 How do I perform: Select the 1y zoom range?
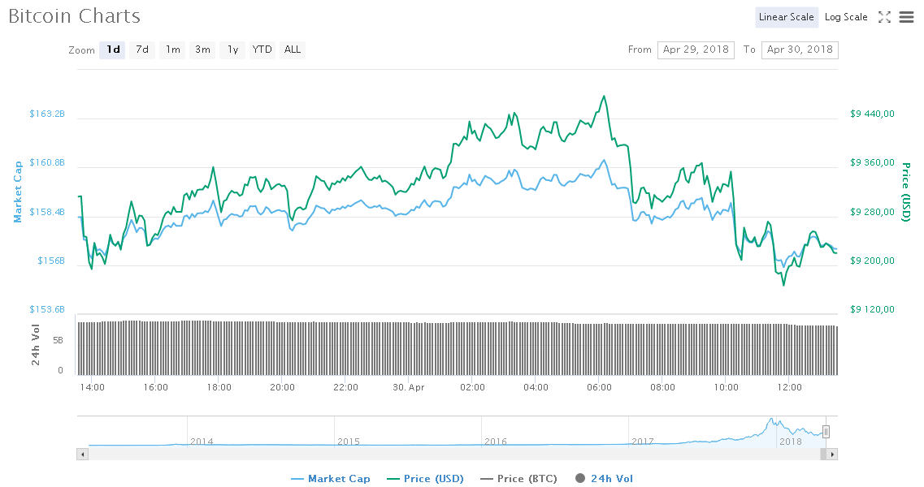coord(232,50)
